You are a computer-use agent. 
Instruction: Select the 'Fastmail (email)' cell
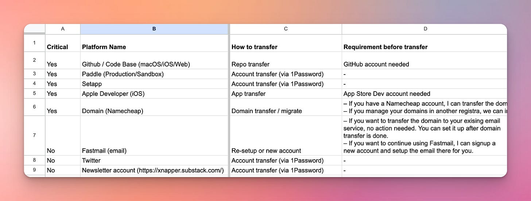154,136
